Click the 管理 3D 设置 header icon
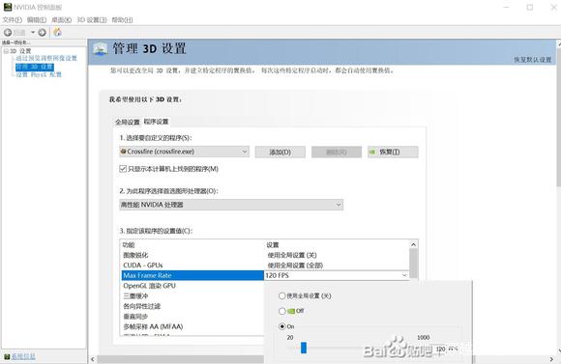 pos(101,49)
